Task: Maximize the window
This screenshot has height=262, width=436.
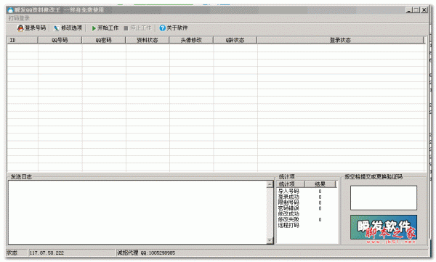Action: [416, 10]
